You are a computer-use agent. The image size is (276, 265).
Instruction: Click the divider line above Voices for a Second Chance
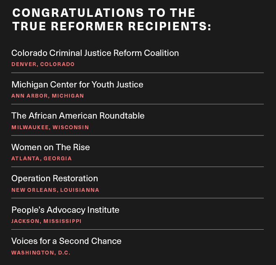click(x=138, y=229)
